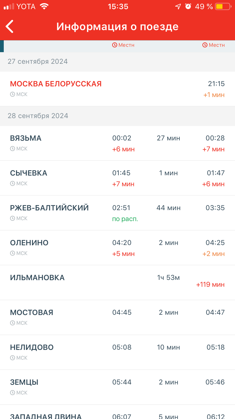Tap MSK clock icon under Вязьма
This screenshot has height=419, width=235.
click(13, 149)
